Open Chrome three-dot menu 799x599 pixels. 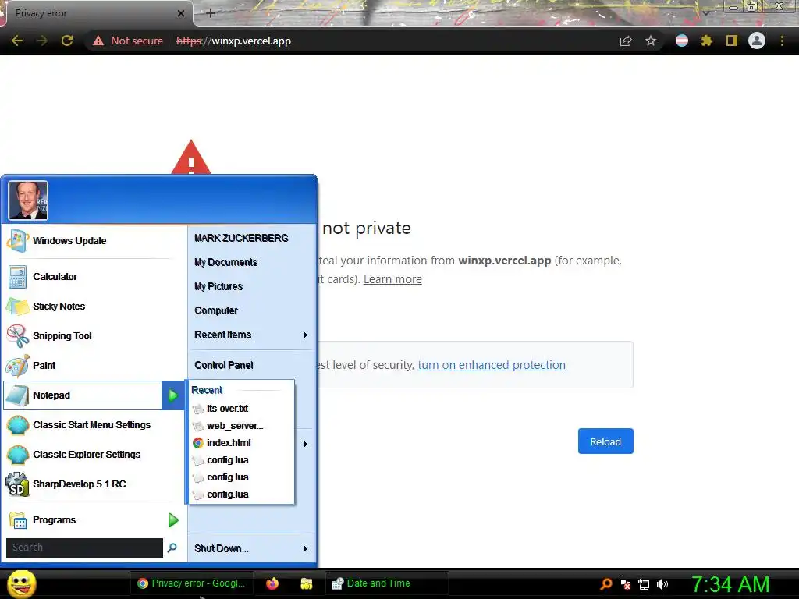[782, 41]
